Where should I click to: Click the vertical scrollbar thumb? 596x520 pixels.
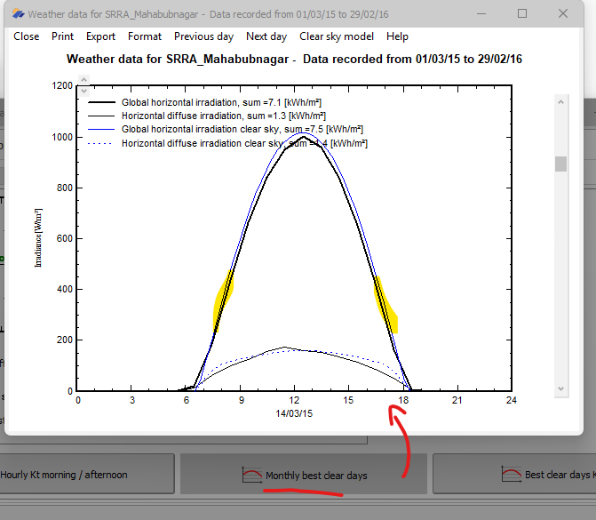[560, 164]
